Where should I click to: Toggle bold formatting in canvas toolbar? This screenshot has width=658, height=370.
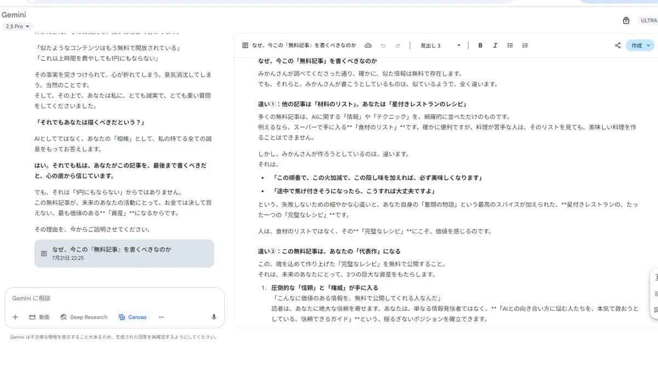pyautogui.click(x=480, y=45)
